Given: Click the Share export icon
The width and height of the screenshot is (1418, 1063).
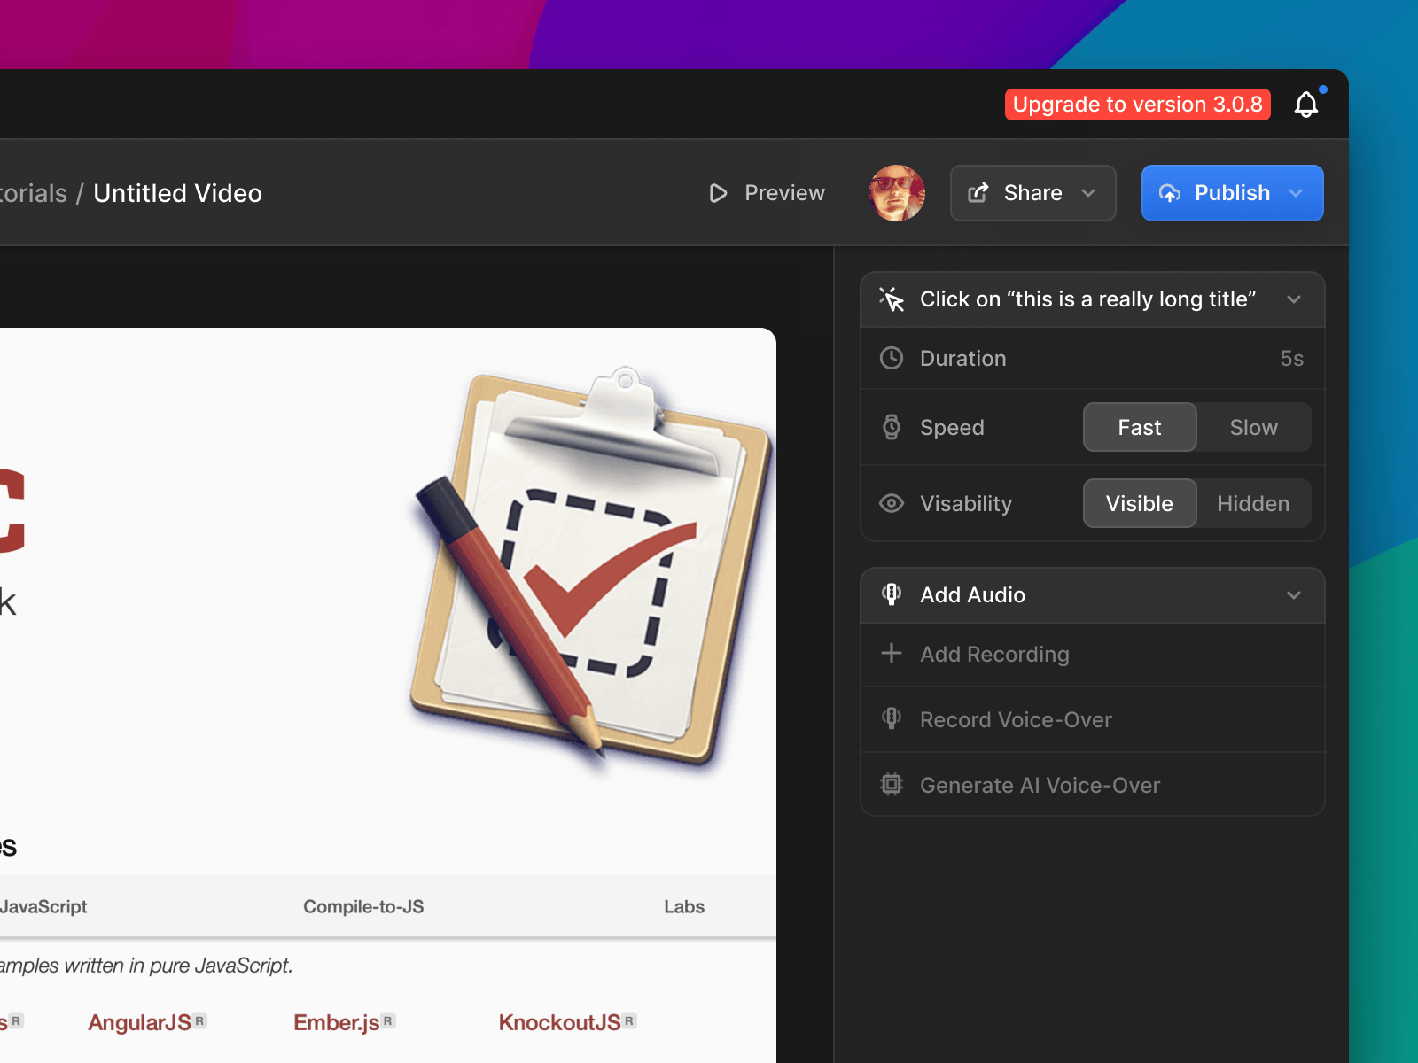Looking at the screenshot, I should pos(978,193).
